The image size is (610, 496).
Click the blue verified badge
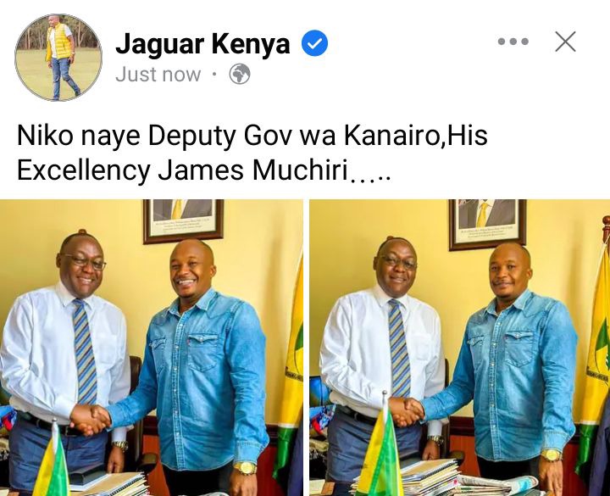[314, 43]
